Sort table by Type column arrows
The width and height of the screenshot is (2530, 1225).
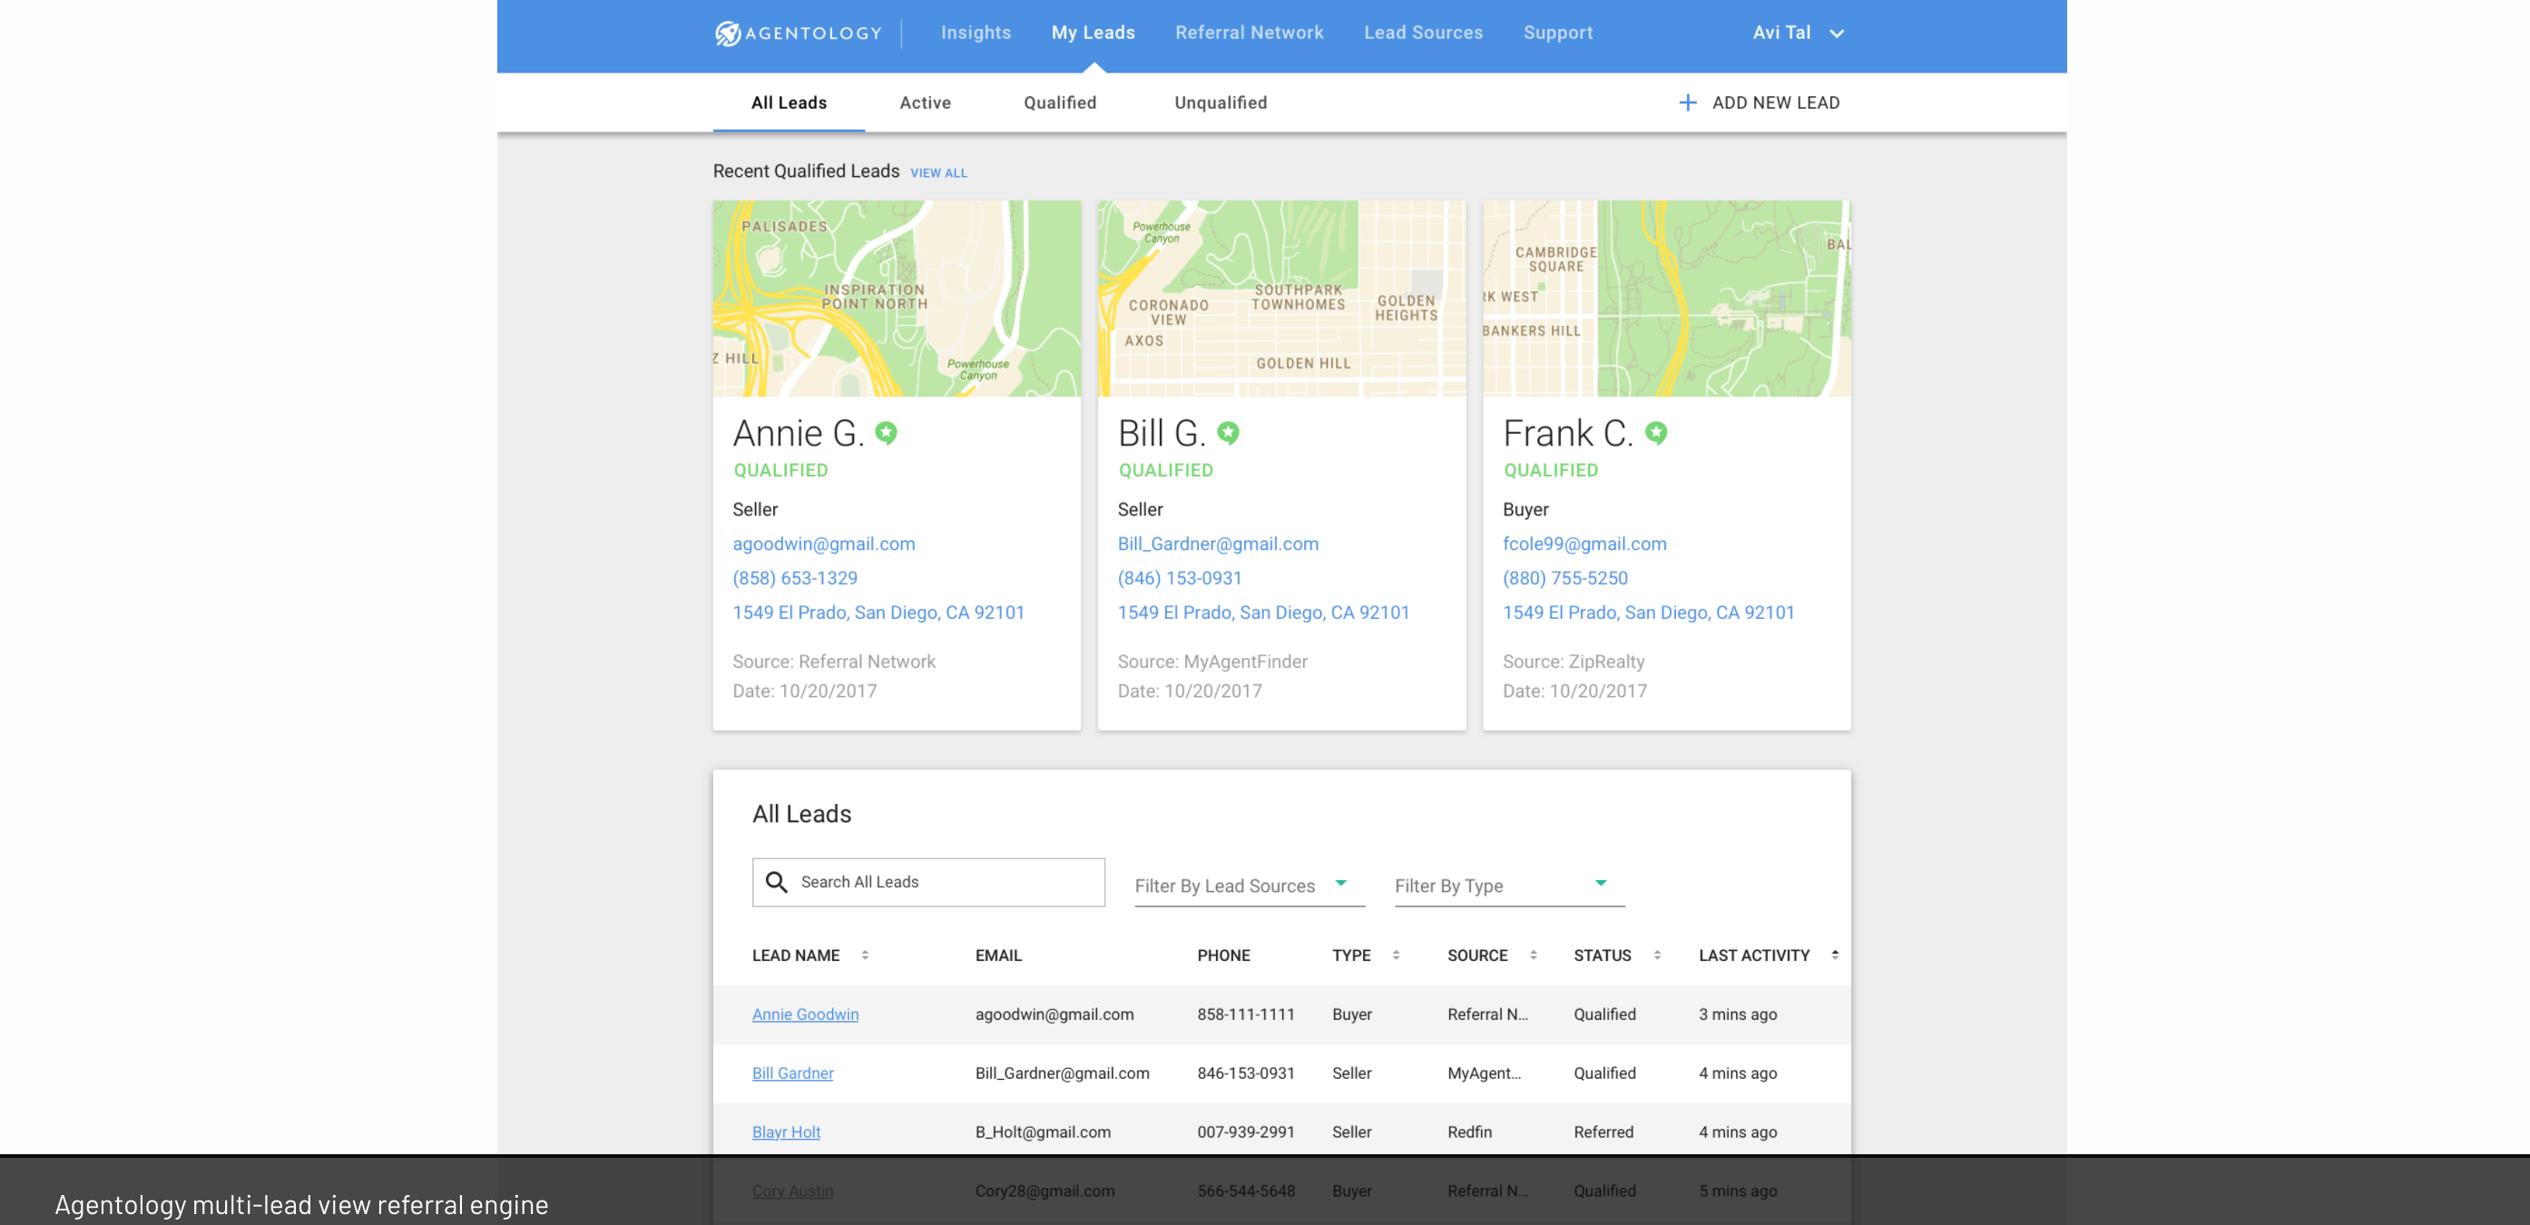(x=1396, y=955)
